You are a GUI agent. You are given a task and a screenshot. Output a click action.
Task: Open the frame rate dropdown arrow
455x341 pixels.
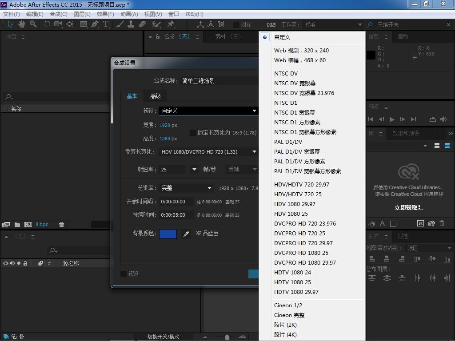click(195, 169)
